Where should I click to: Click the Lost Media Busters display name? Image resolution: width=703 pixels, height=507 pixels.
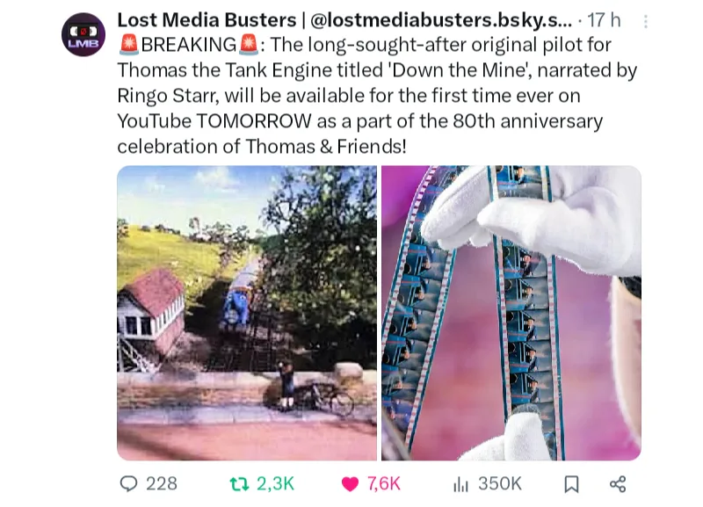[x=207, y=20]
